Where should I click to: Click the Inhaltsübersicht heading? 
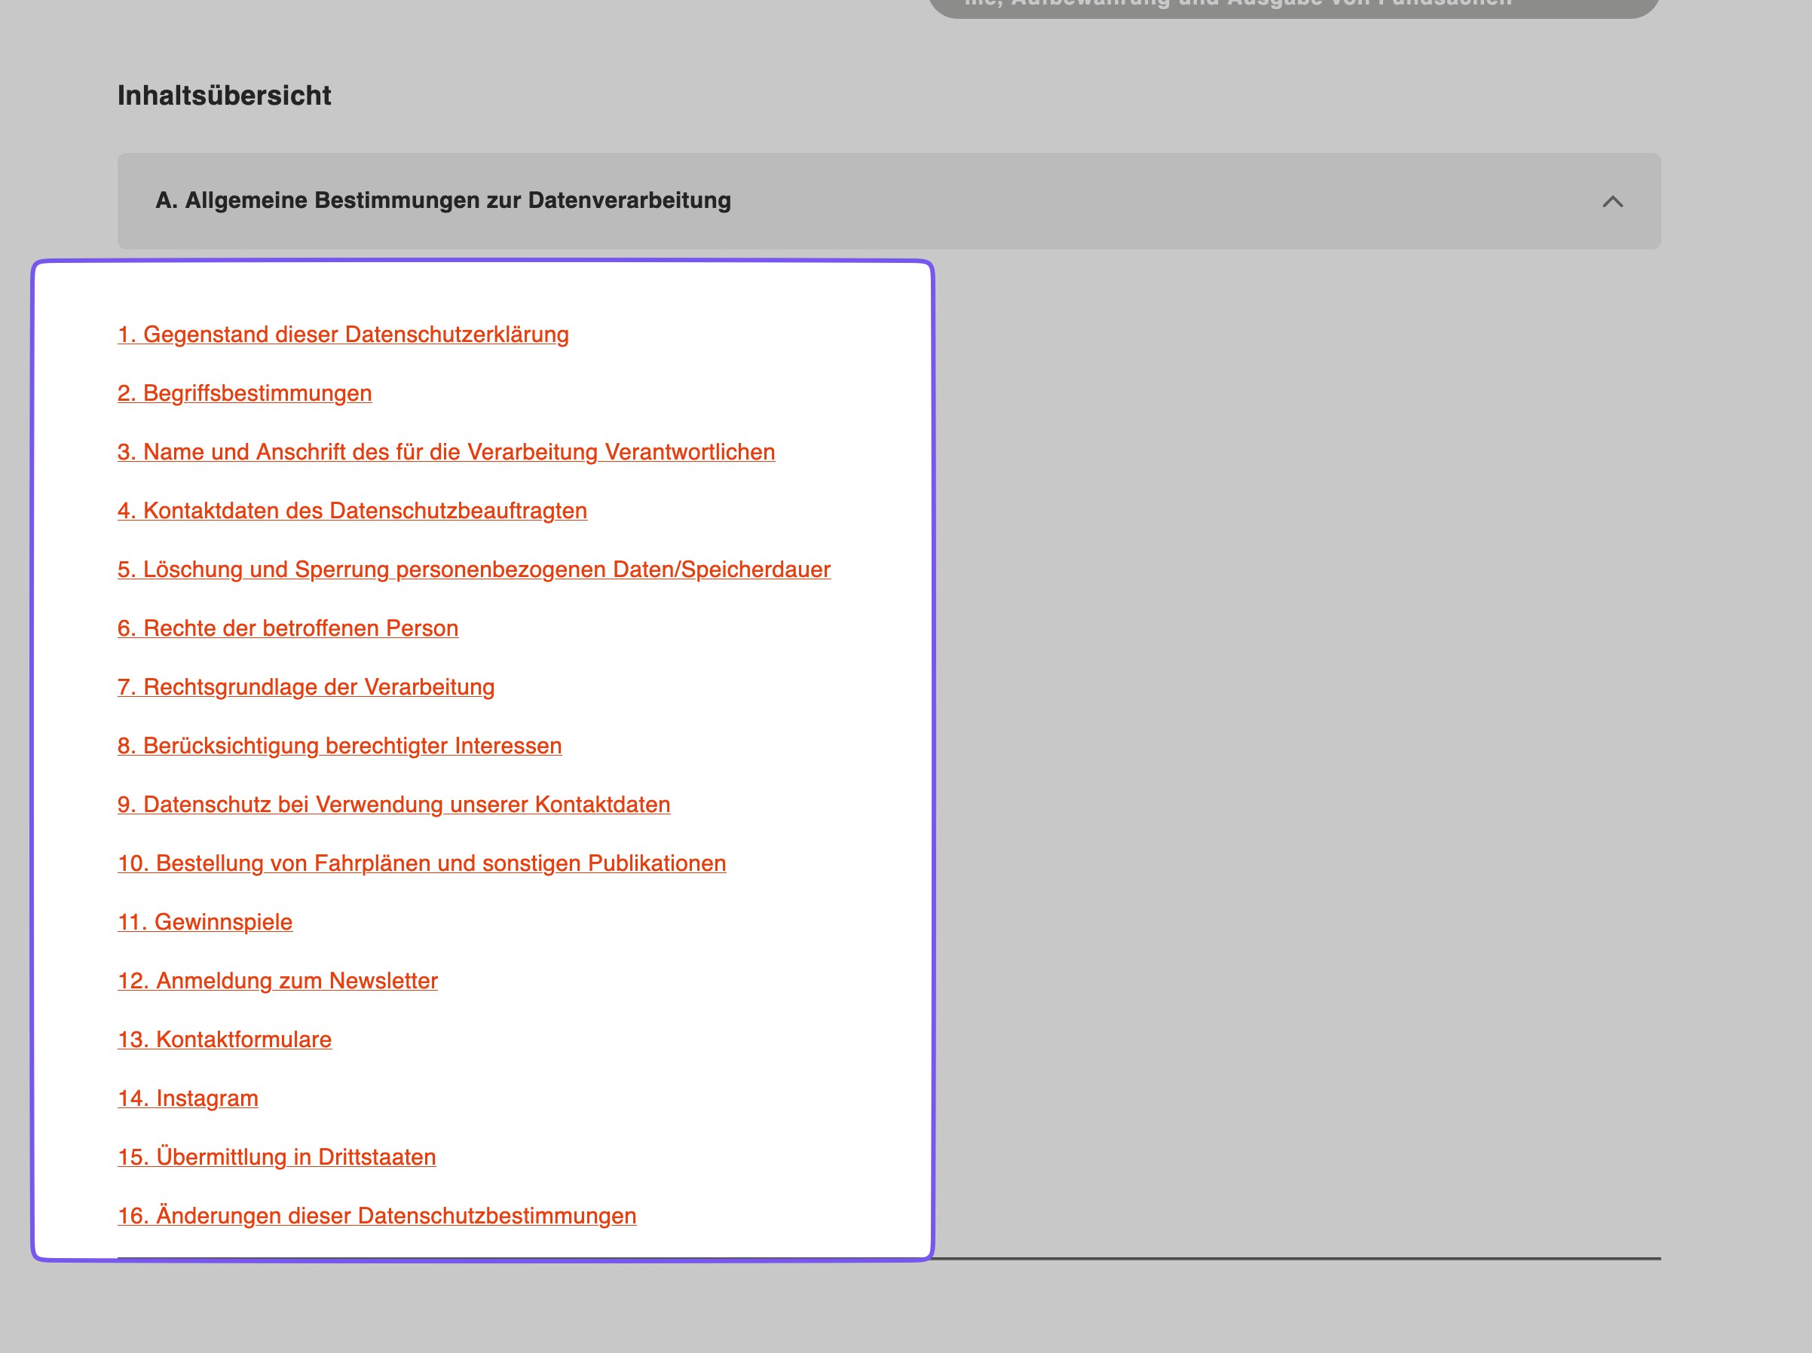(x=224, y=96)
